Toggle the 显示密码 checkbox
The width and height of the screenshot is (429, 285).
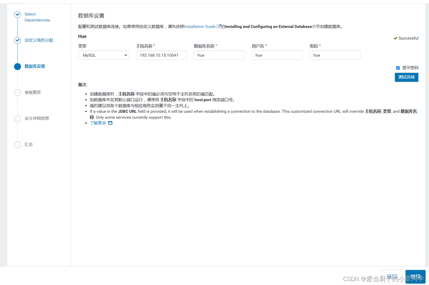pyautogui.click(x=398, y=68)
